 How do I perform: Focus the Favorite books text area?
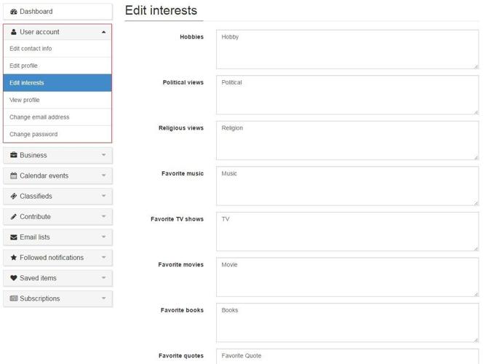pos(348,323)
